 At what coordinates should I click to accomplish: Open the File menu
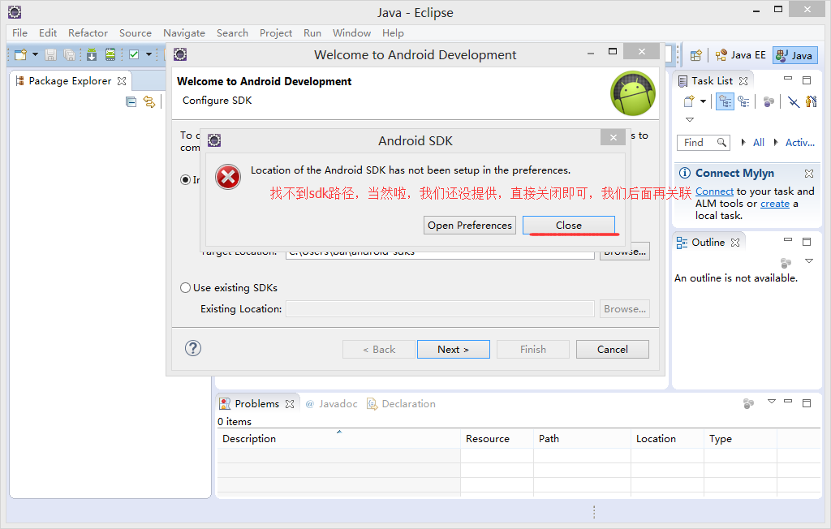19,33
